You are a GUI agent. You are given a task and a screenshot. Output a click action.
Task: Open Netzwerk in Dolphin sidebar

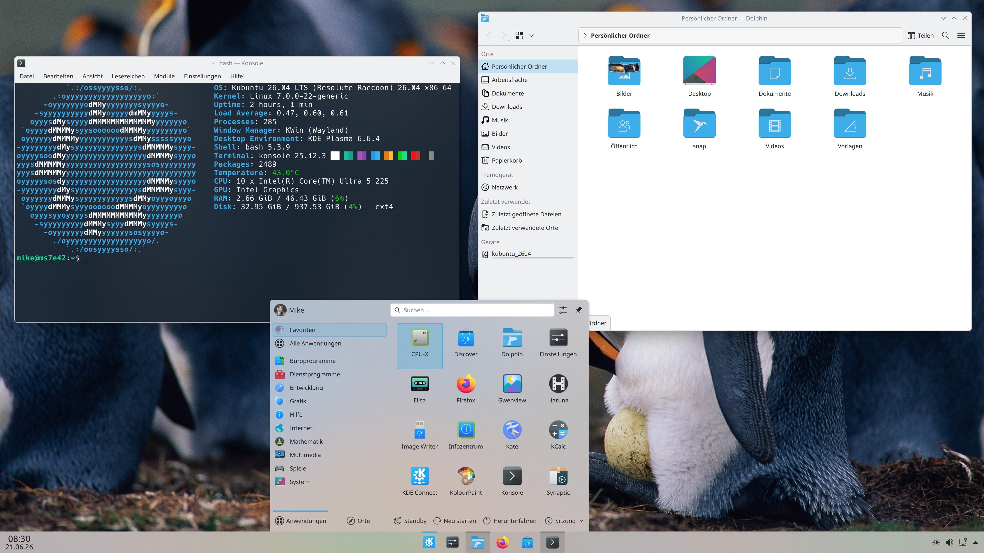tap(528, 187)
